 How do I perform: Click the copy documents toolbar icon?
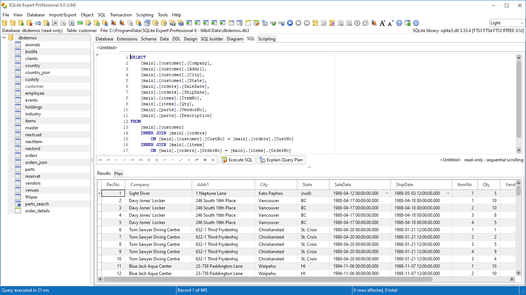[x=365, y=23]
